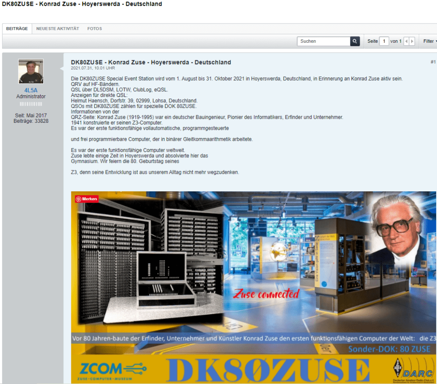The image size is (437, 384).
Task: Click the reputation indicator under Administrator
Action: tap(31, 103)
